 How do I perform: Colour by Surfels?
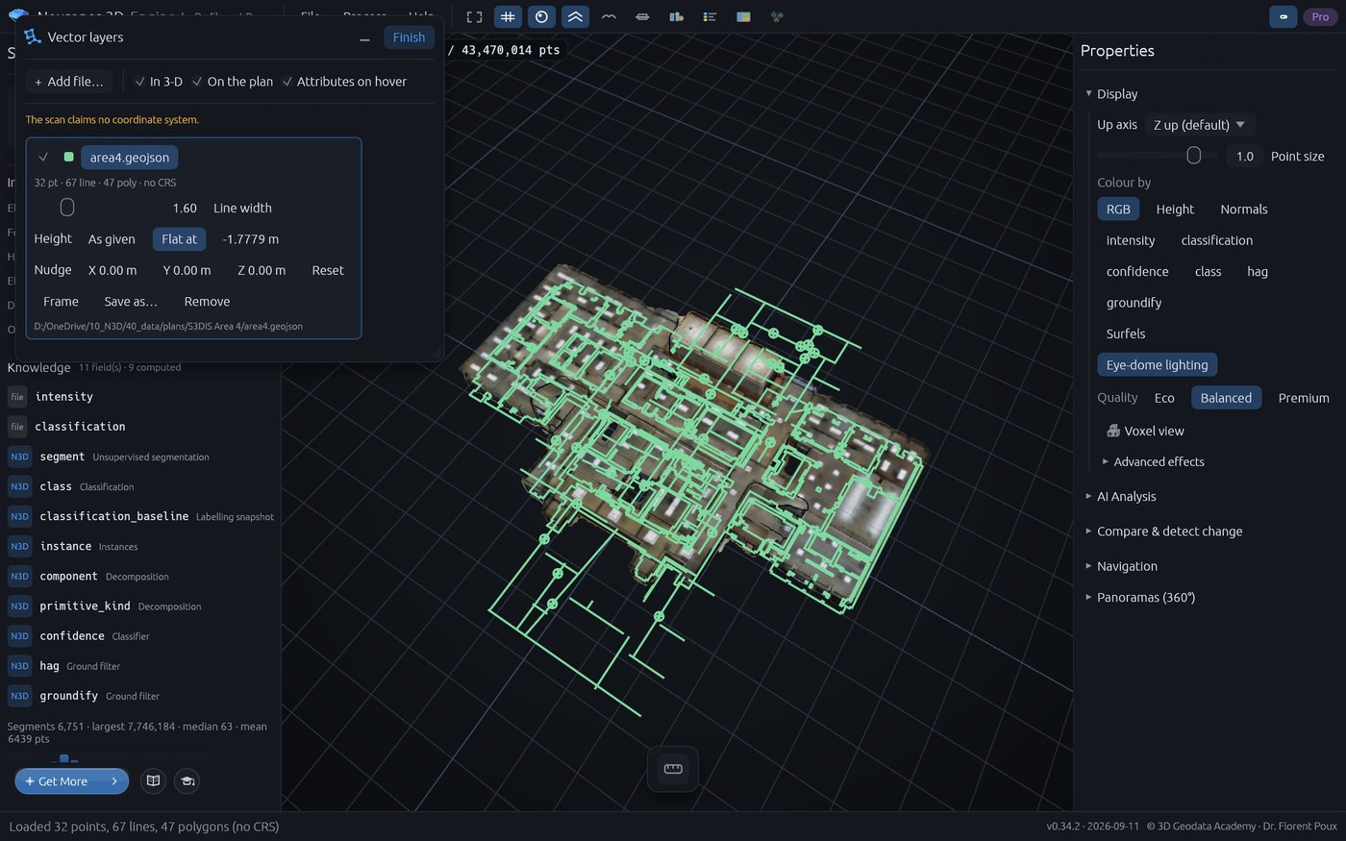1126,334
